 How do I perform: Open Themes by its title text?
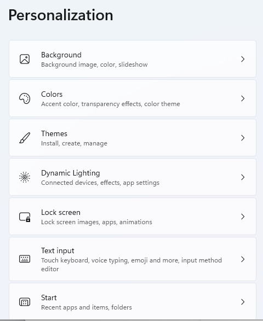[54, 133]
